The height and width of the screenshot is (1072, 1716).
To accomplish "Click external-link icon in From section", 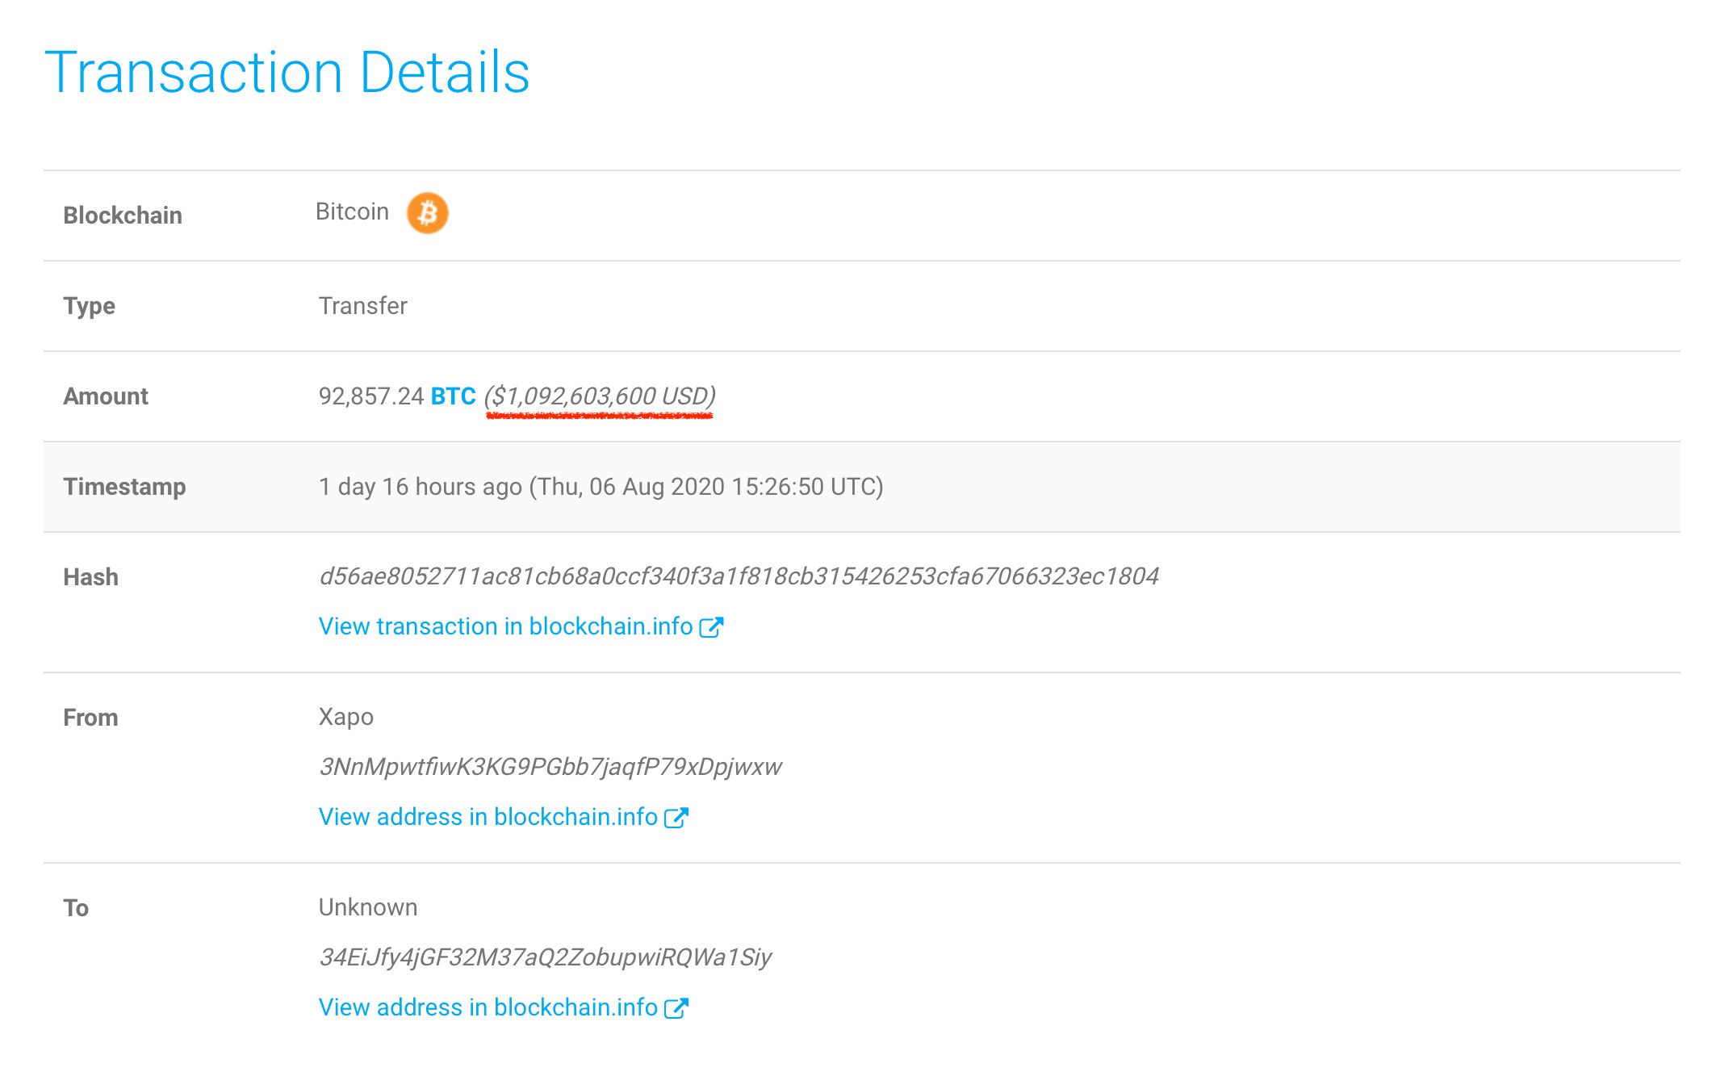I will 676,818.
